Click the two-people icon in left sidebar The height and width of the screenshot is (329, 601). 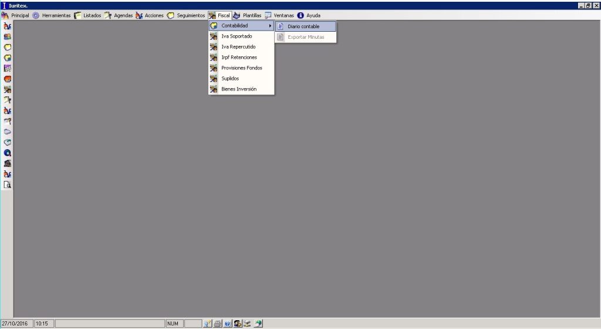(x=8, y=36)
